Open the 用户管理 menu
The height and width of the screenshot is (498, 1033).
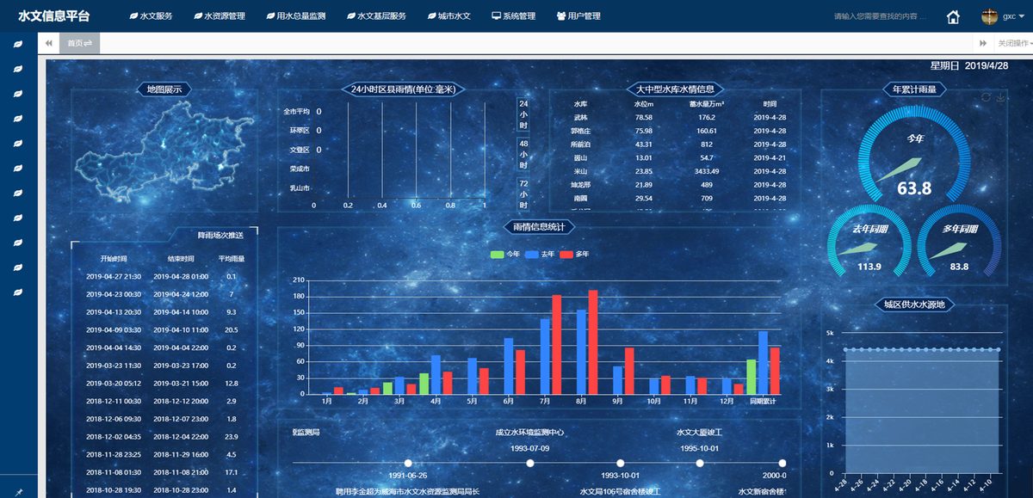578,16
